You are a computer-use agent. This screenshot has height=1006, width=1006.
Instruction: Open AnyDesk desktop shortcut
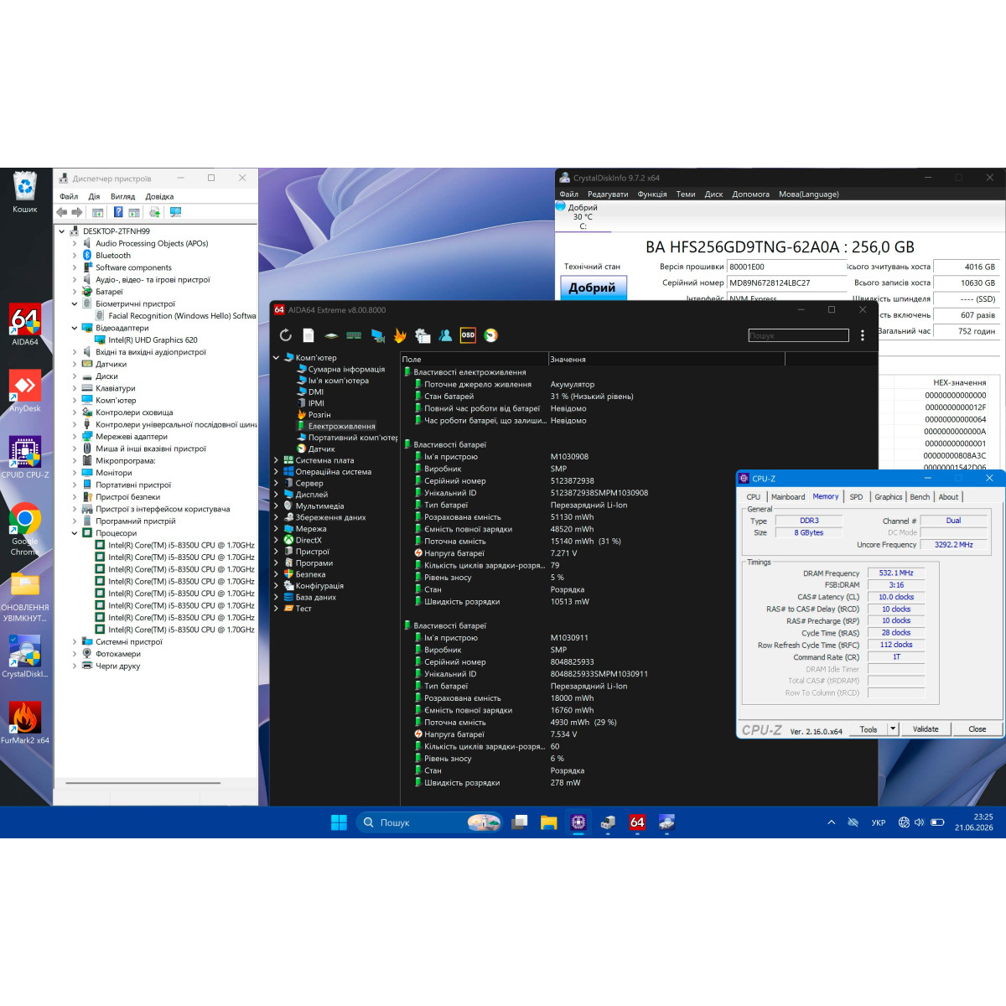[x=25, y=392]
